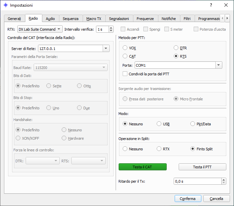Image resolution: width=234 pixels, height=206 pixels.
Task: Click the Intervallo verifica 1 s field
Action: coord(103,29)
